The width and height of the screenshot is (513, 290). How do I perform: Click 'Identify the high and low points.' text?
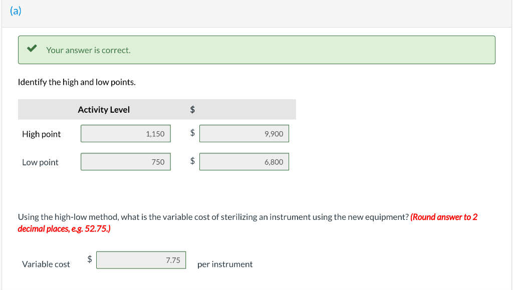77,82
